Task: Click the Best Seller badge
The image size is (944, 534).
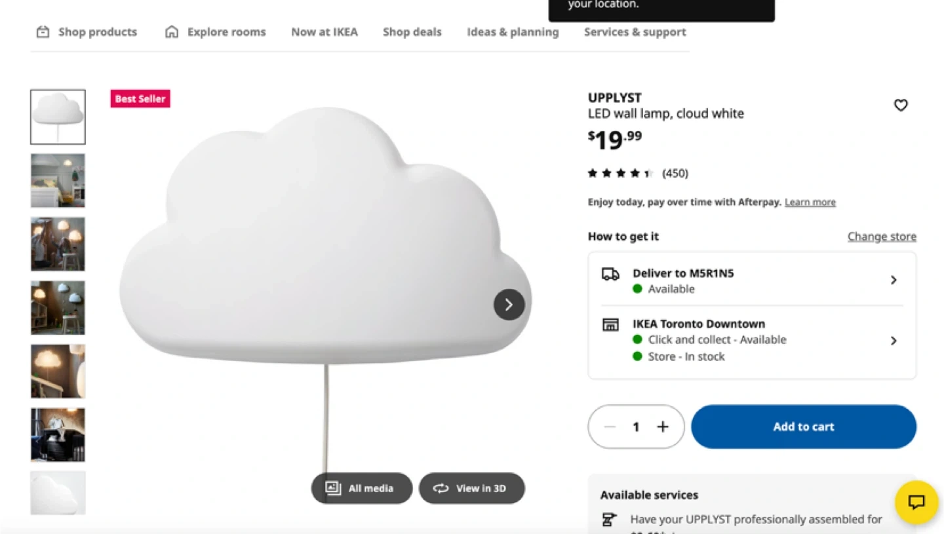Action: click(140, 99)
